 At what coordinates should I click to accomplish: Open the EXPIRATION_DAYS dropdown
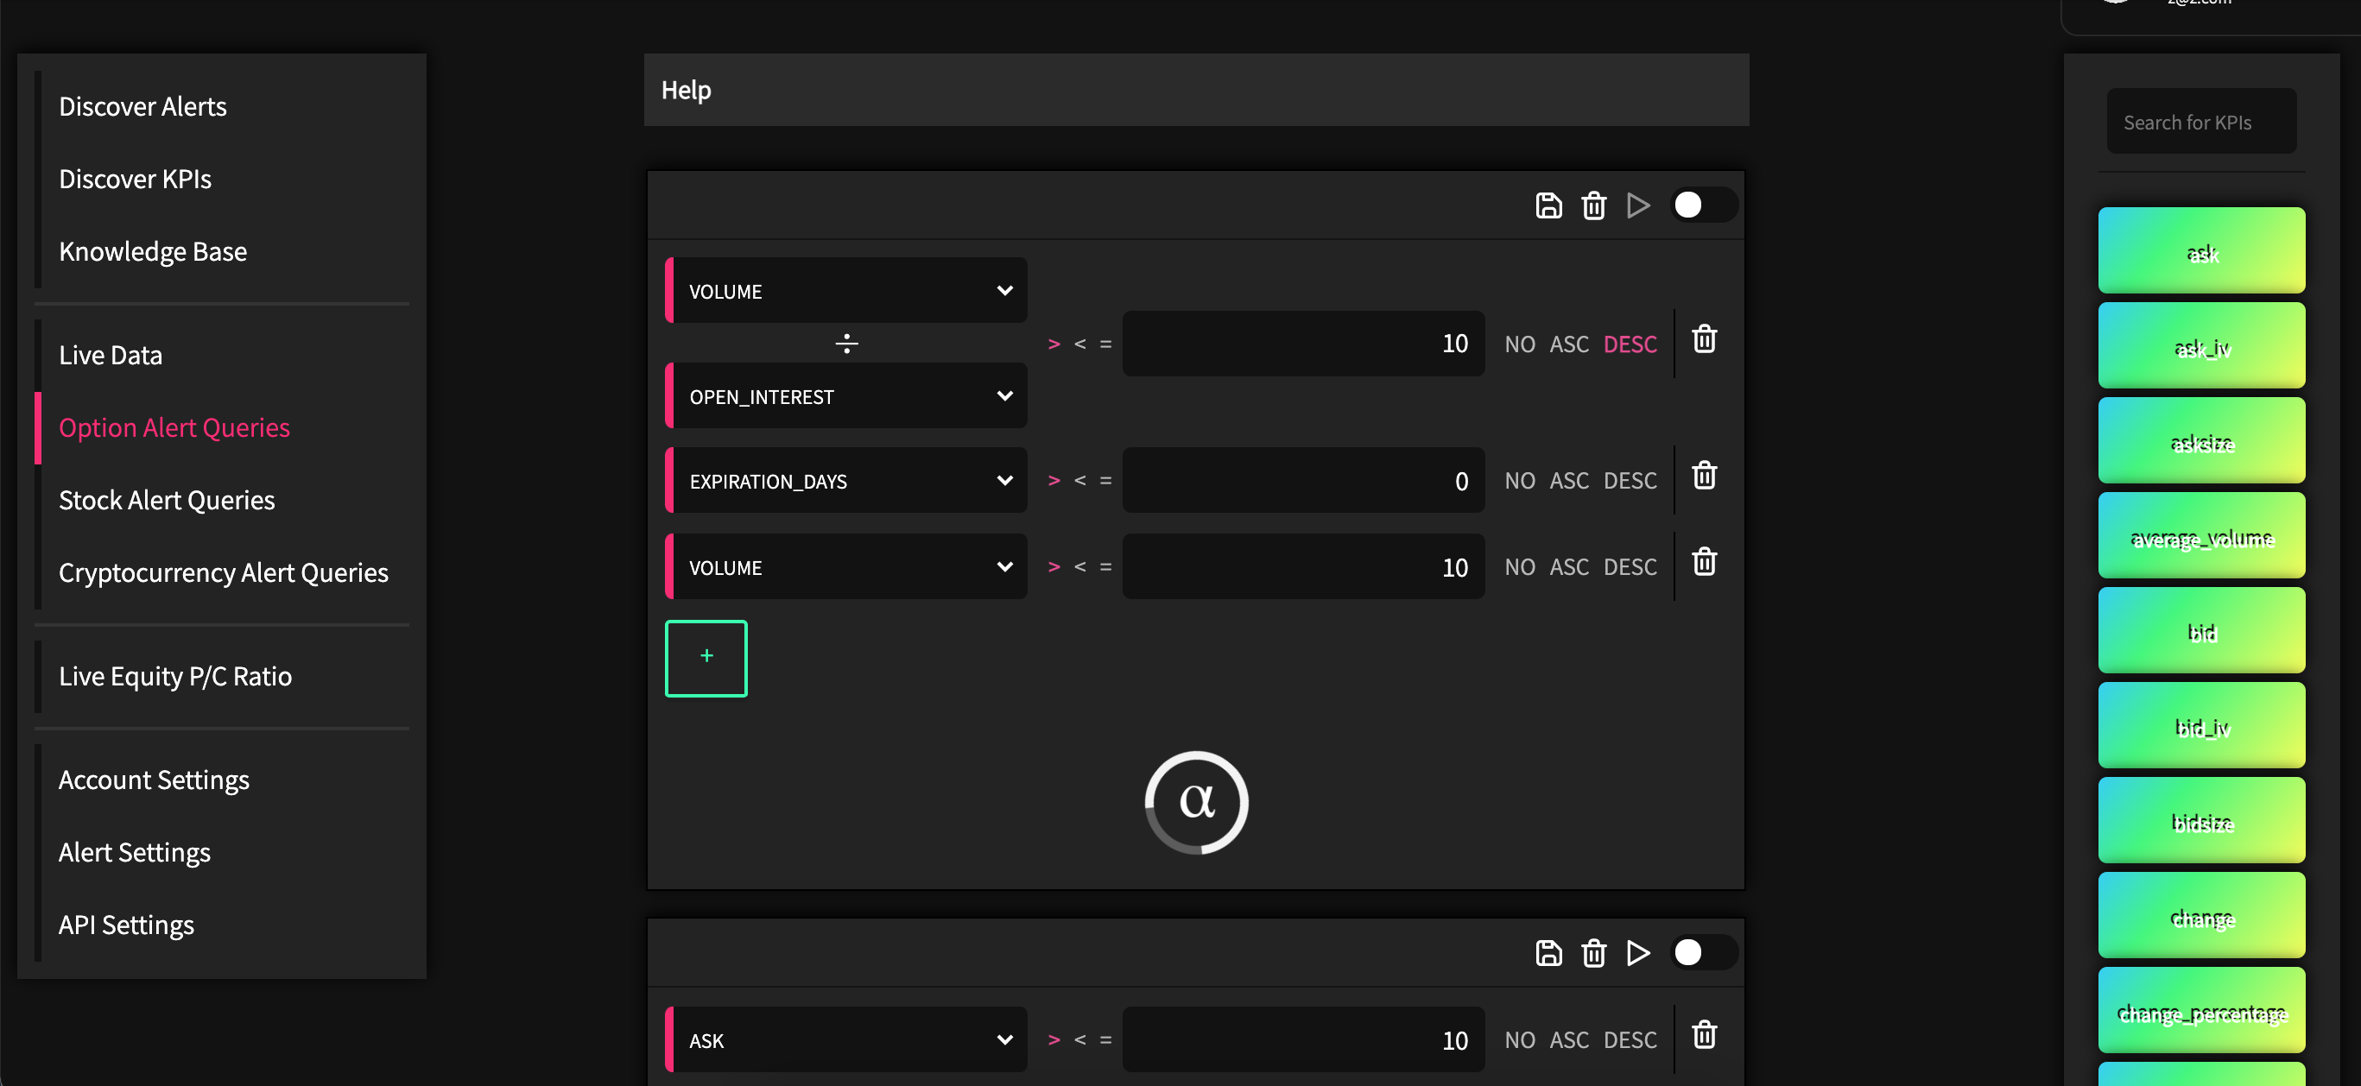click(x=846, y=480)
